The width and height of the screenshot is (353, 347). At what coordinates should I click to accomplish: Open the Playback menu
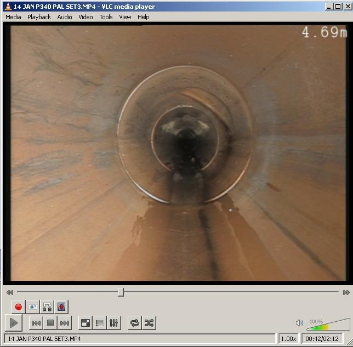[x=39, y=17]
